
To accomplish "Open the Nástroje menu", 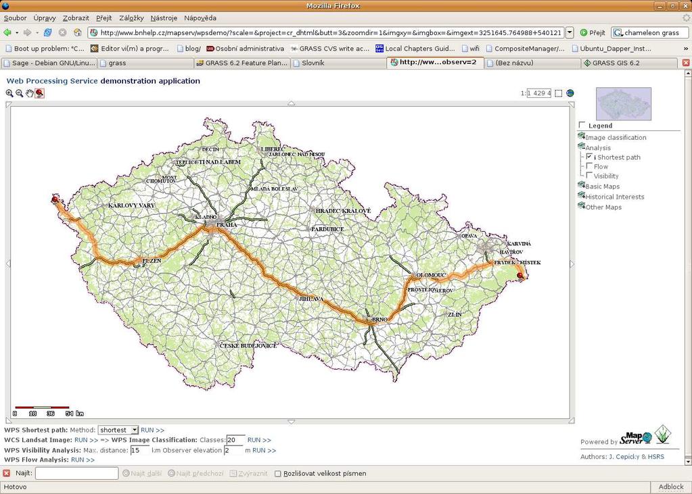I will (x=164, y=18).
